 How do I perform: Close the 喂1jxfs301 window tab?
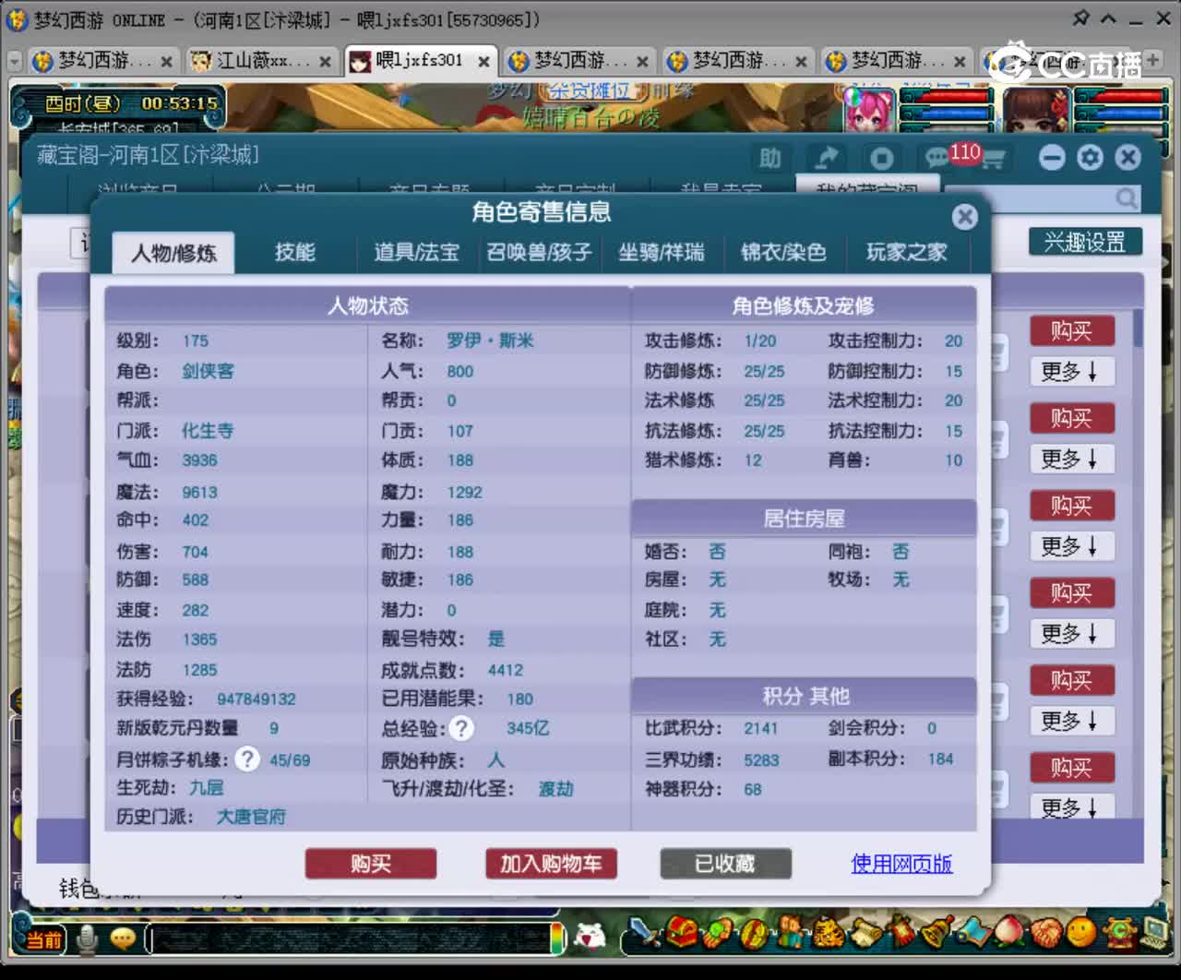[x=483, y=61]
